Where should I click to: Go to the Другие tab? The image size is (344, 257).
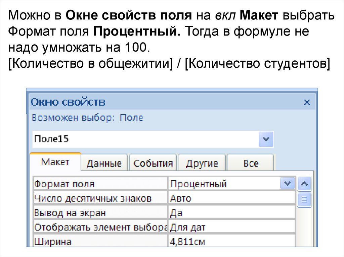(202, 164)
